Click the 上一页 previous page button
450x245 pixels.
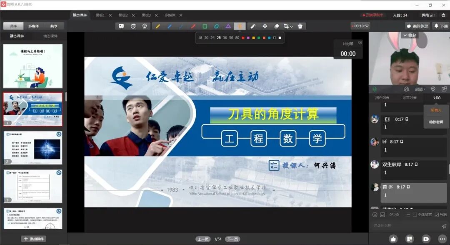203,239
